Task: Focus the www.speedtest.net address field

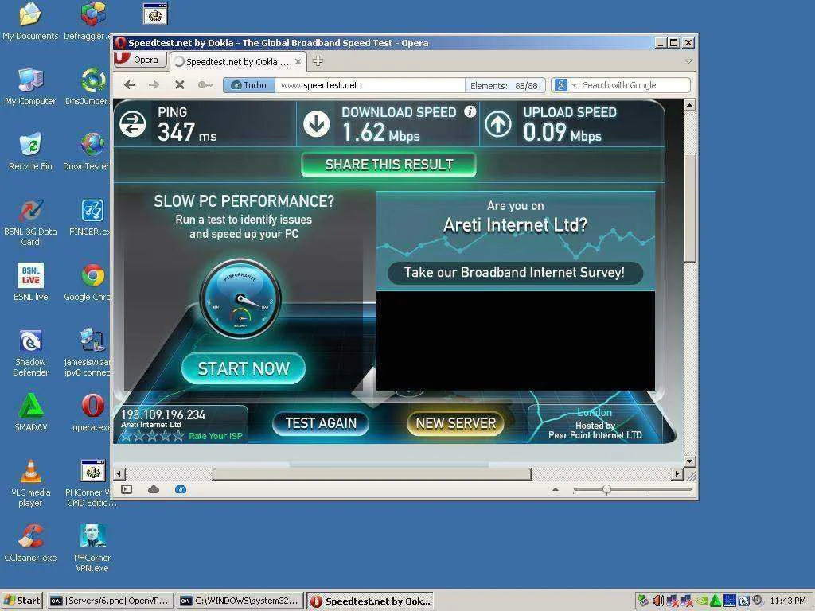Action: click(x=369, y=85)
